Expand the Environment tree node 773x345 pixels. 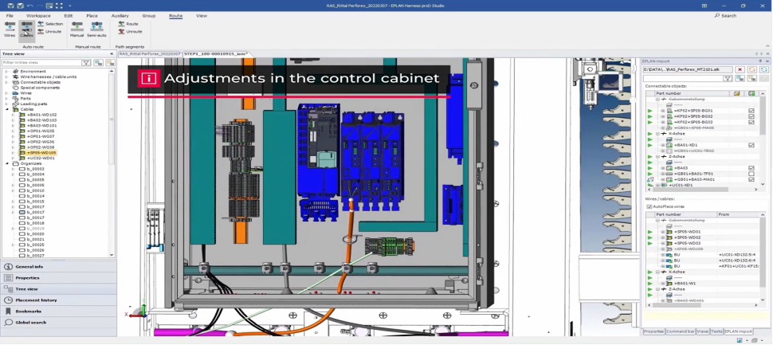pos(7,72)
